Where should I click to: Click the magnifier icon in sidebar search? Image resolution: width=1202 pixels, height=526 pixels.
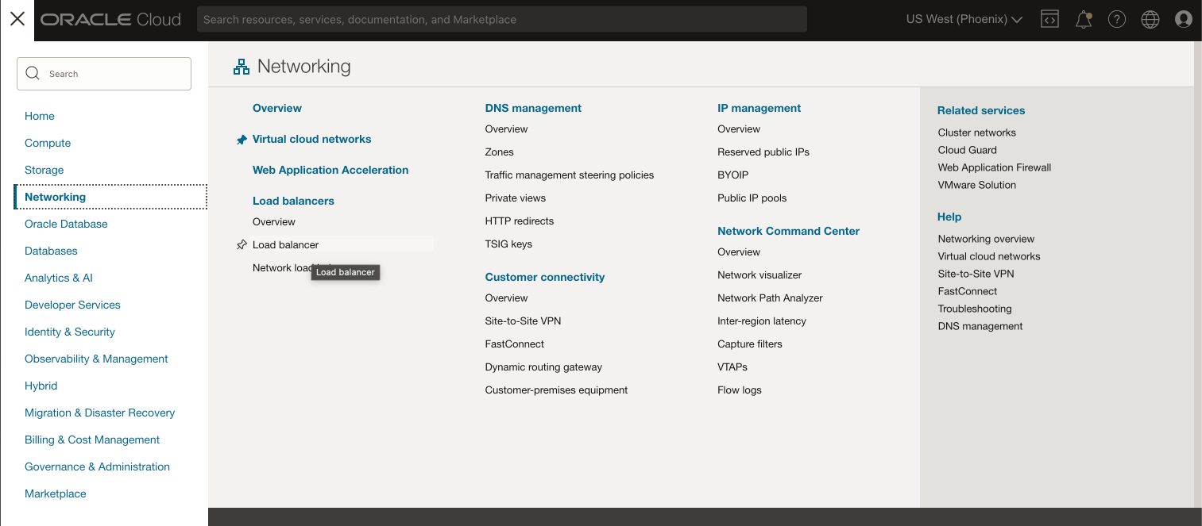(x=33, y=73)
